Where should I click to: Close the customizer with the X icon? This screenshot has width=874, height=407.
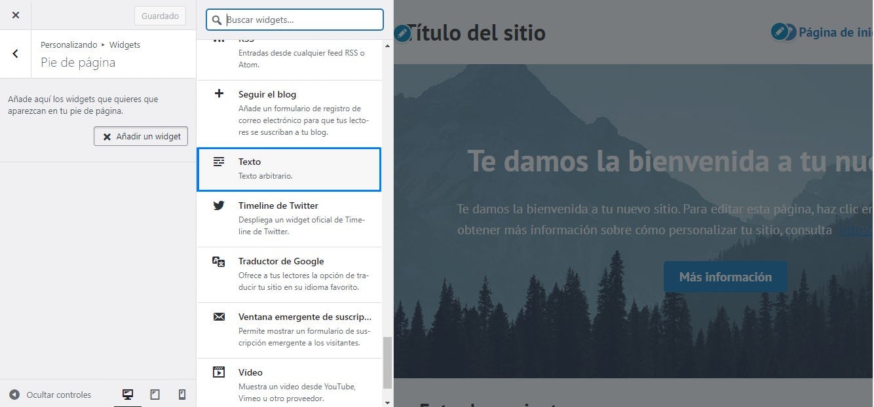(x=16, y=15)
